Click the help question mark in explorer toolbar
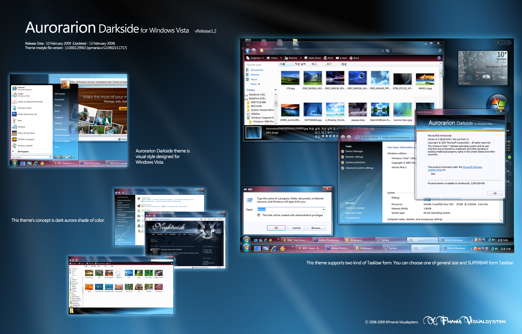 pyautogui.click(x=439, y=58)
